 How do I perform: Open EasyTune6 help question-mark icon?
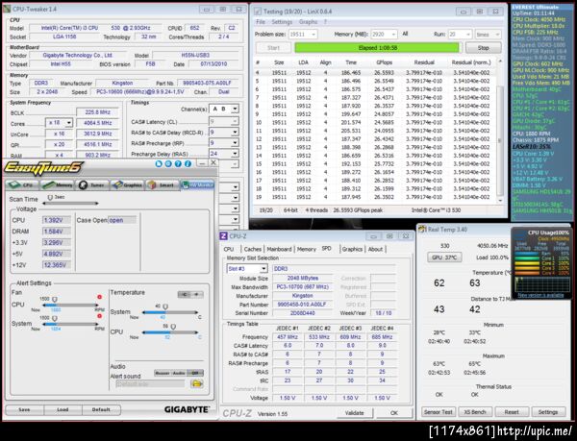pyautogui.click(x=178, y=163)
